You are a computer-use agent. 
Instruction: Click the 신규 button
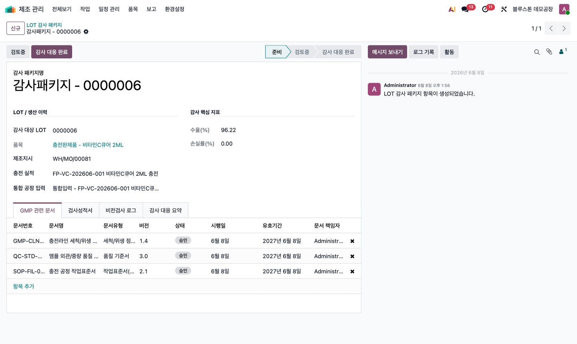[16, 28]
